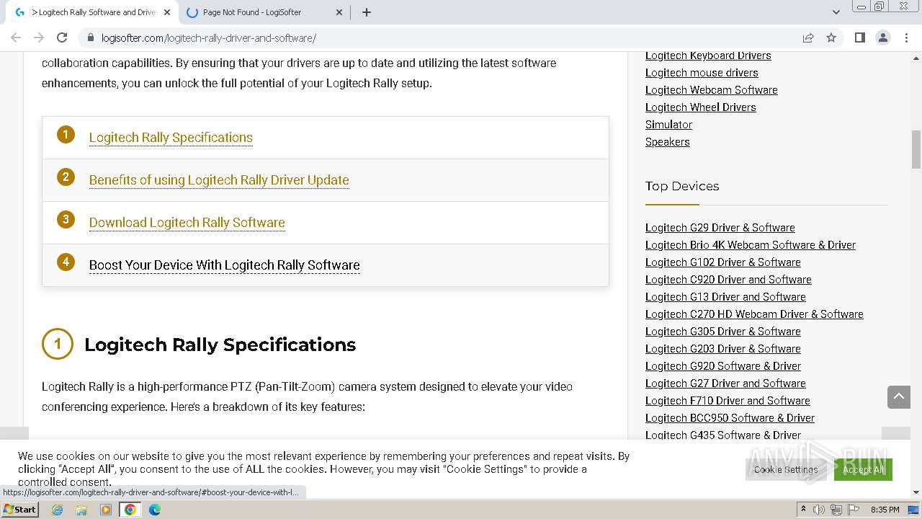
Task: Switch to Page Not Found - LogiSofter tab
Action: 264,12
